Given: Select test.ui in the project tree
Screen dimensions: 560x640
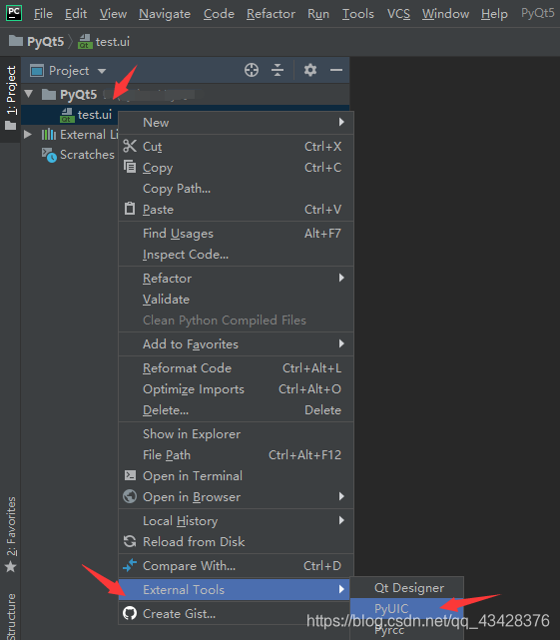Looking at the screenshot, I should 94,115.
